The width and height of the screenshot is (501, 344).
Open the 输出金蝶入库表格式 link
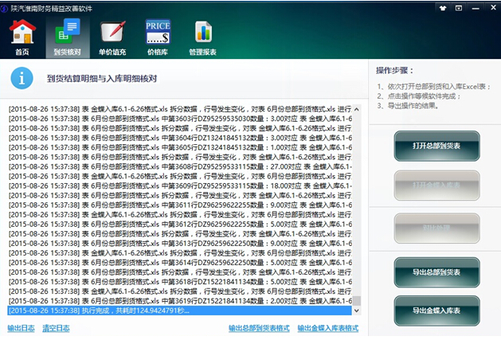point(327,328)
